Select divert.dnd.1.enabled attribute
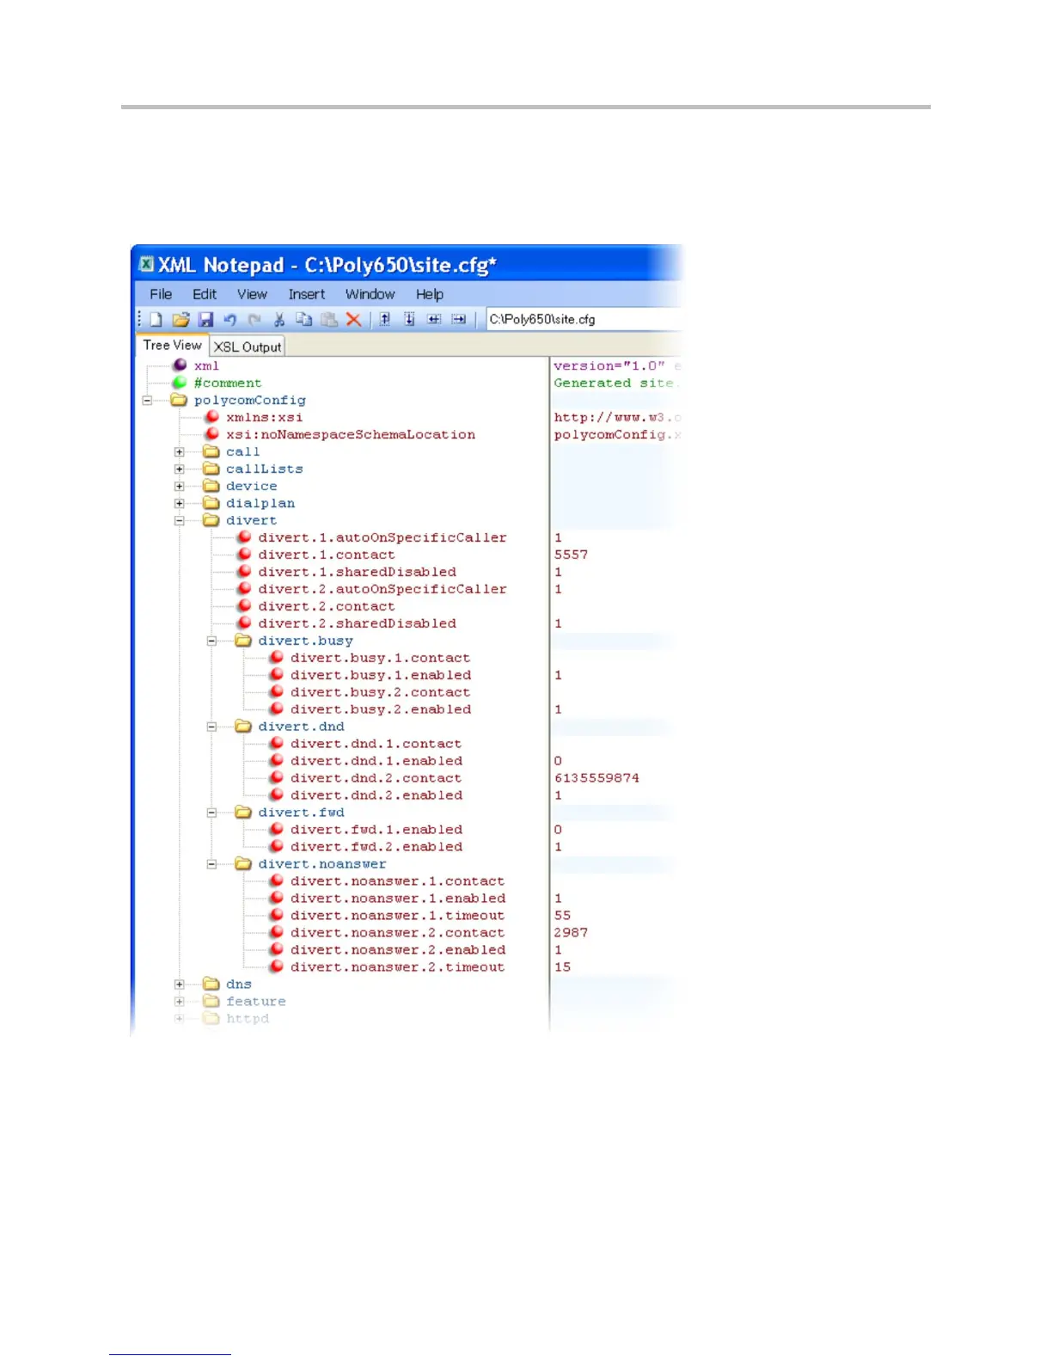The height and width of the screenshot is (1362, 1052). tap(376, 761)
